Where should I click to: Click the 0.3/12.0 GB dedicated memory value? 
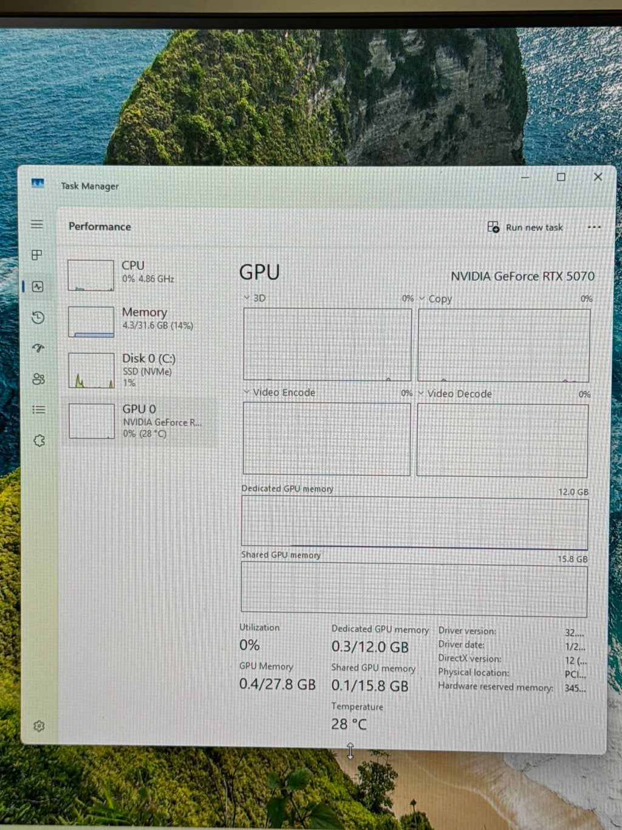[370, 647]
